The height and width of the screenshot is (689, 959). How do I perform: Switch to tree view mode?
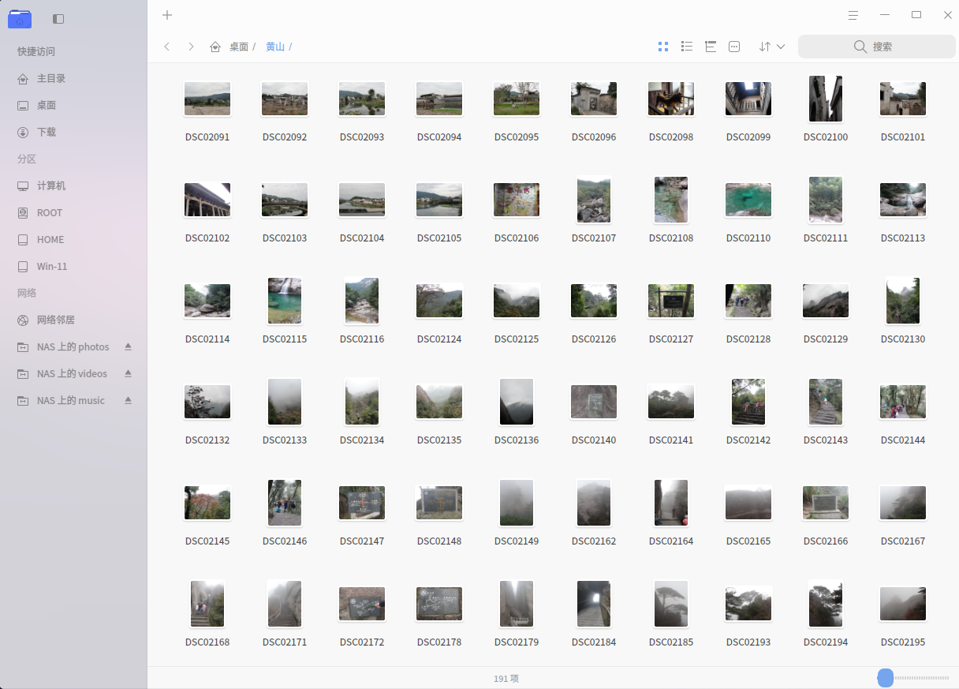(711, 47)
